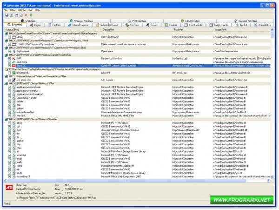The height and width of the screenshot is (210, 279).
Task: Open the Options menu
Action: pos(21,10)
